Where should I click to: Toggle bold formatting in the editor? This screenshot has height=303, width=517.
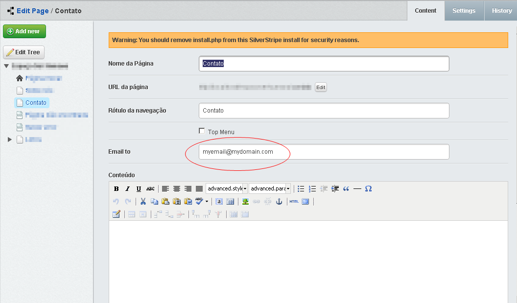pos(116,188)
